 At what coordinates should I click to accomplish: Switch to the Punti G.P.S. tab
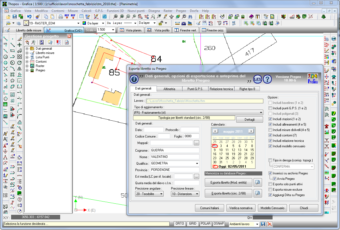point(195,89)
